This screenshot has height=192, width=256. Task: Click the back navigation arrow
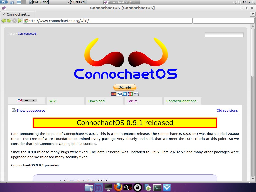pos(4,21)
